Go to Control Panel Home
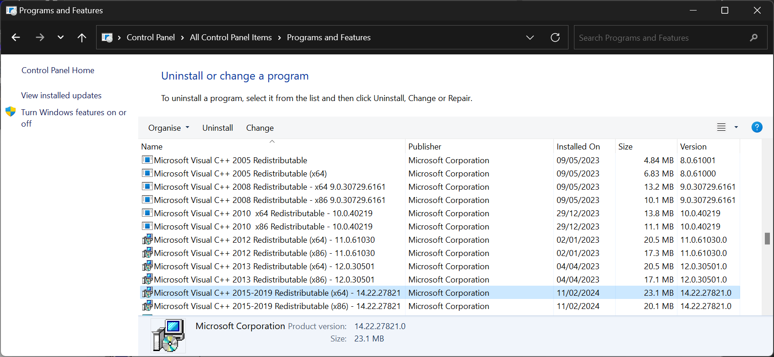Viewport: 774px width, 357px height. click(58, 70)
